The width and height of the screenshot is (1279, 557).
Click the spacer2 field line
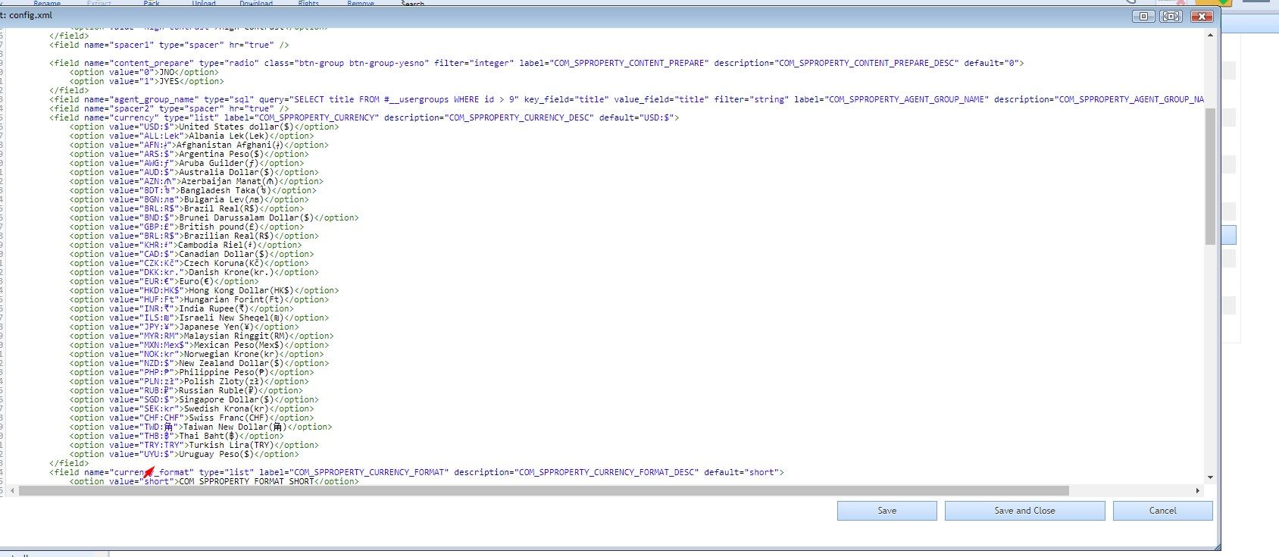tap(169, 108)
